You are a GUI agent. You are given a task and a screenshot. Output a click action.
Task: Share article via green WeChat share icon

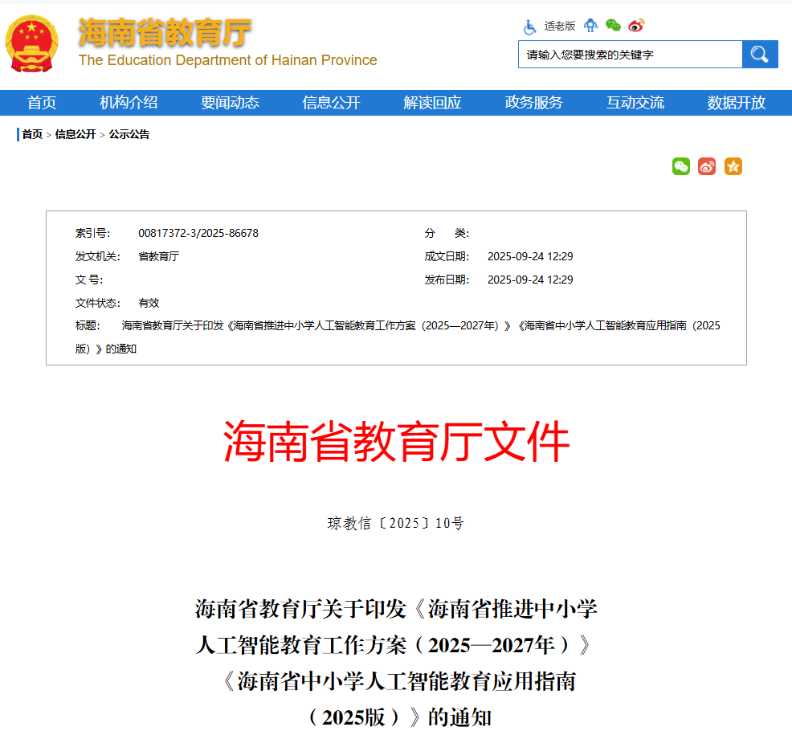681,166
